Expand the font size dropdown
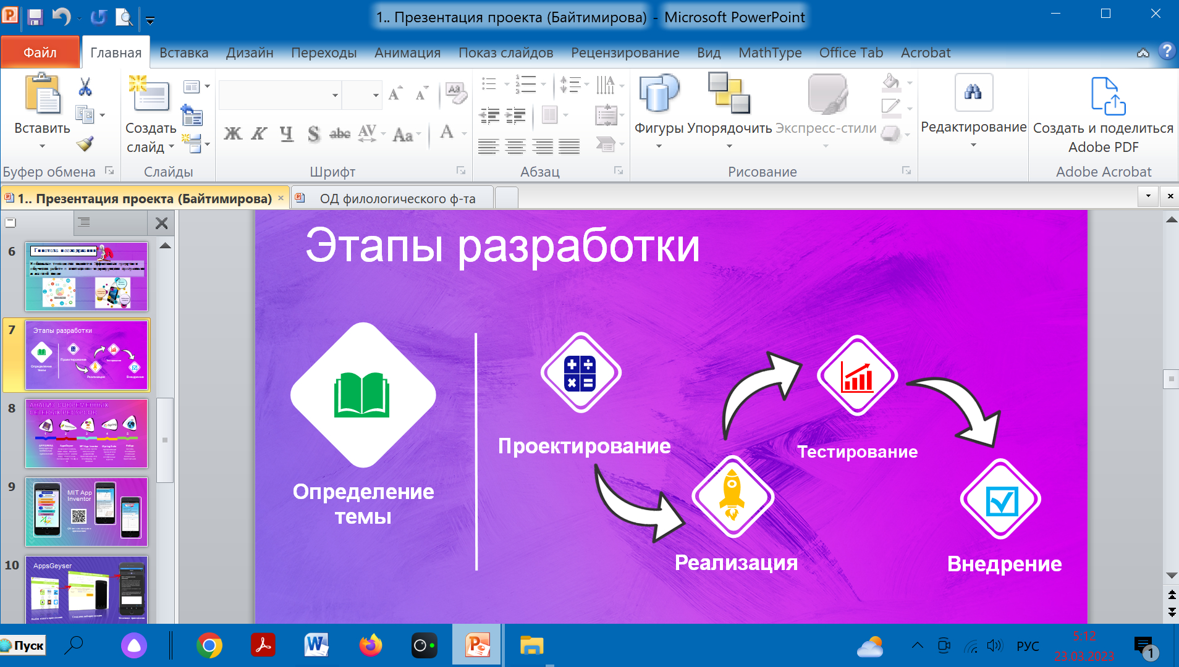 pos(375,95)
